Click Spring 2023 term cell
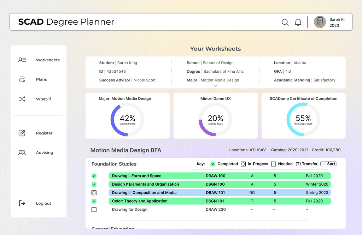Viewport: 362px width, 235px height. (x=317, y=193)
